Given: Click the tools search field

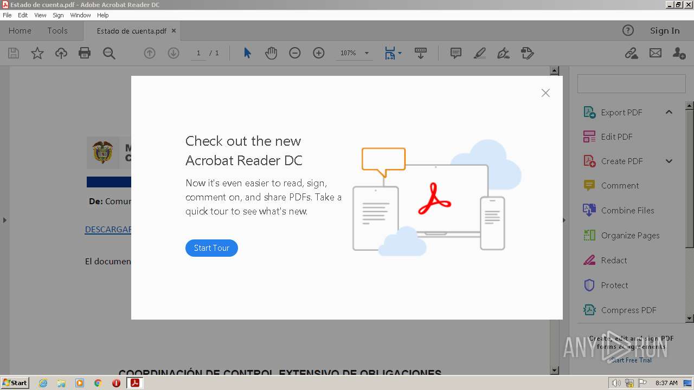Looking at the screenshot, I should pyautogui.click(x=631, y=84).
